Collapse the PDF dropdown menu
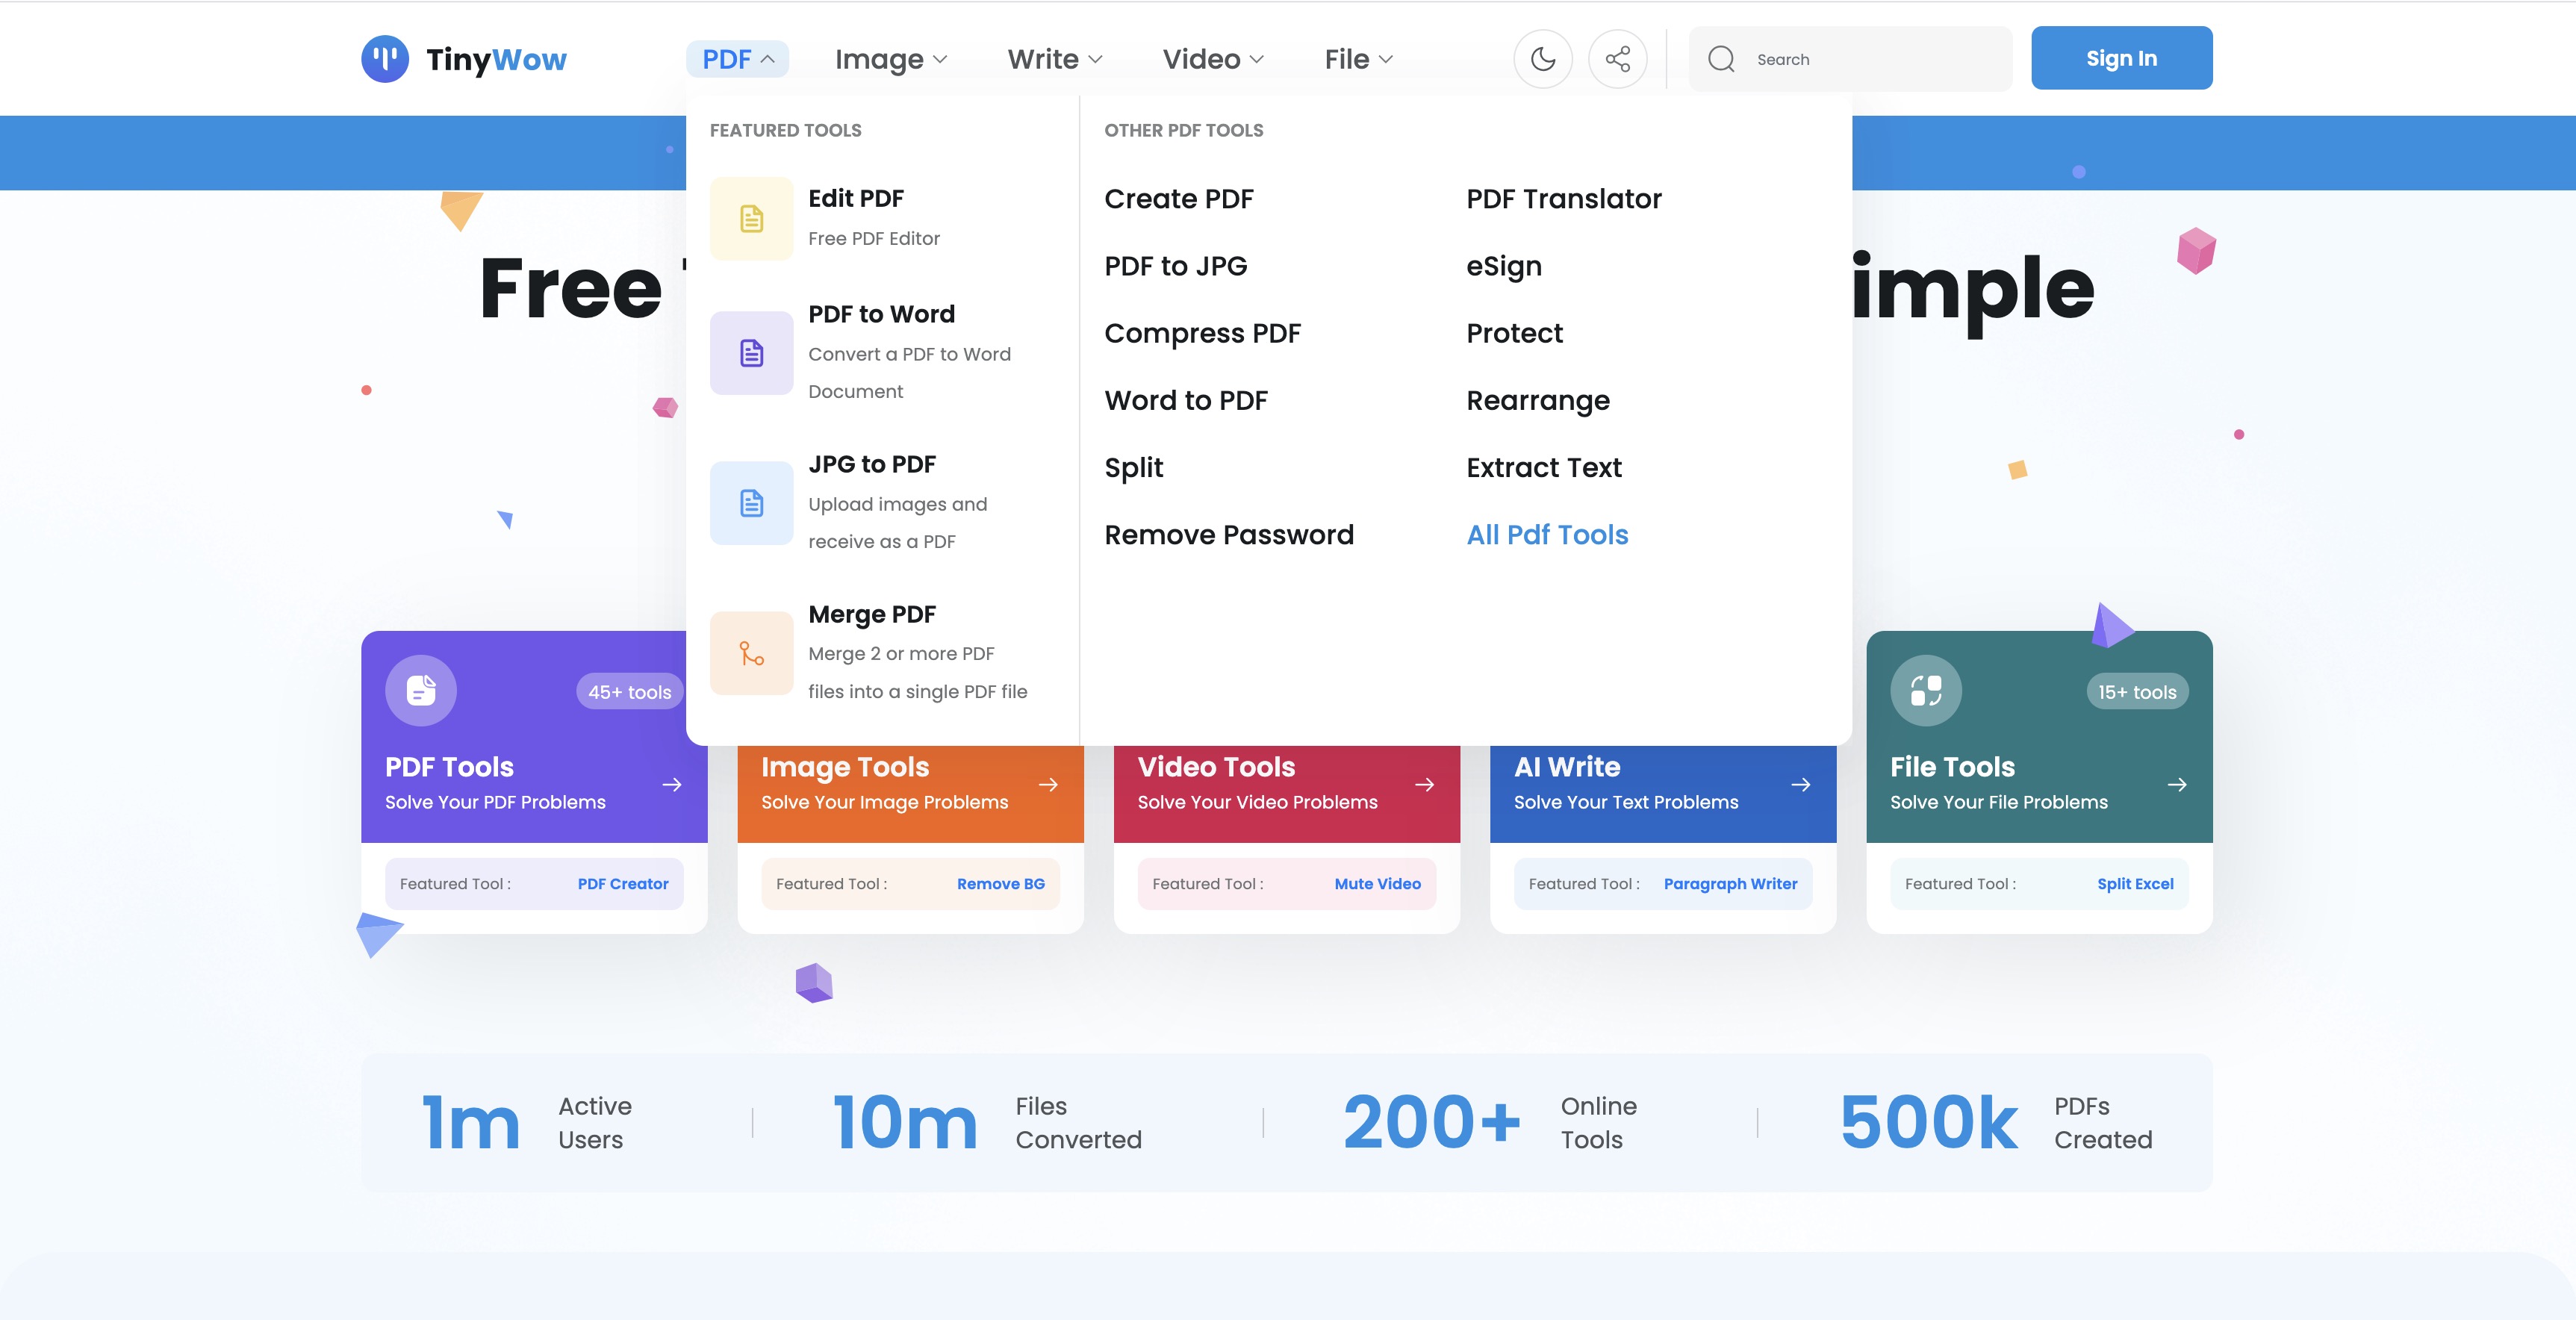The width and height of the screenshot is (2576, 1320). [738, 59]
